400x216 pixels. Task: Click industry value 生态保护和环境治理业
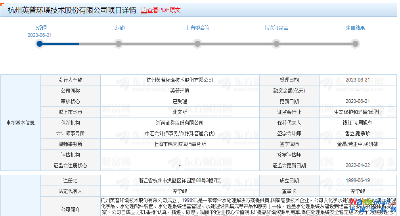coord(358,112)
